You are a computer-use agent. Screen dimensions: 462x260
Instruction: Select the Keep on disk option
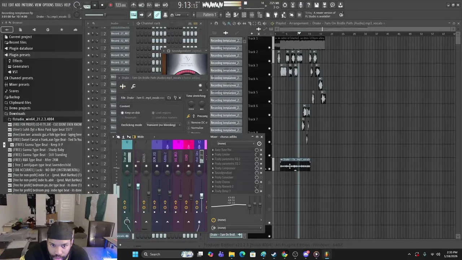[x=130, y=113]
